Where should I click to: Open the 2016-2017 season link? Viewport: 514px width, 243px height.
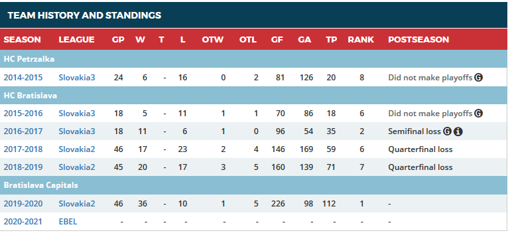(23, 131)
